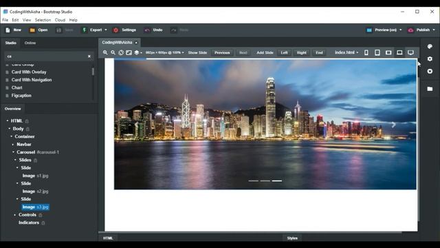Switch to the Online tab
Image resolution: width=440 pixels, height=248 pixels.
tap(30, 43)
